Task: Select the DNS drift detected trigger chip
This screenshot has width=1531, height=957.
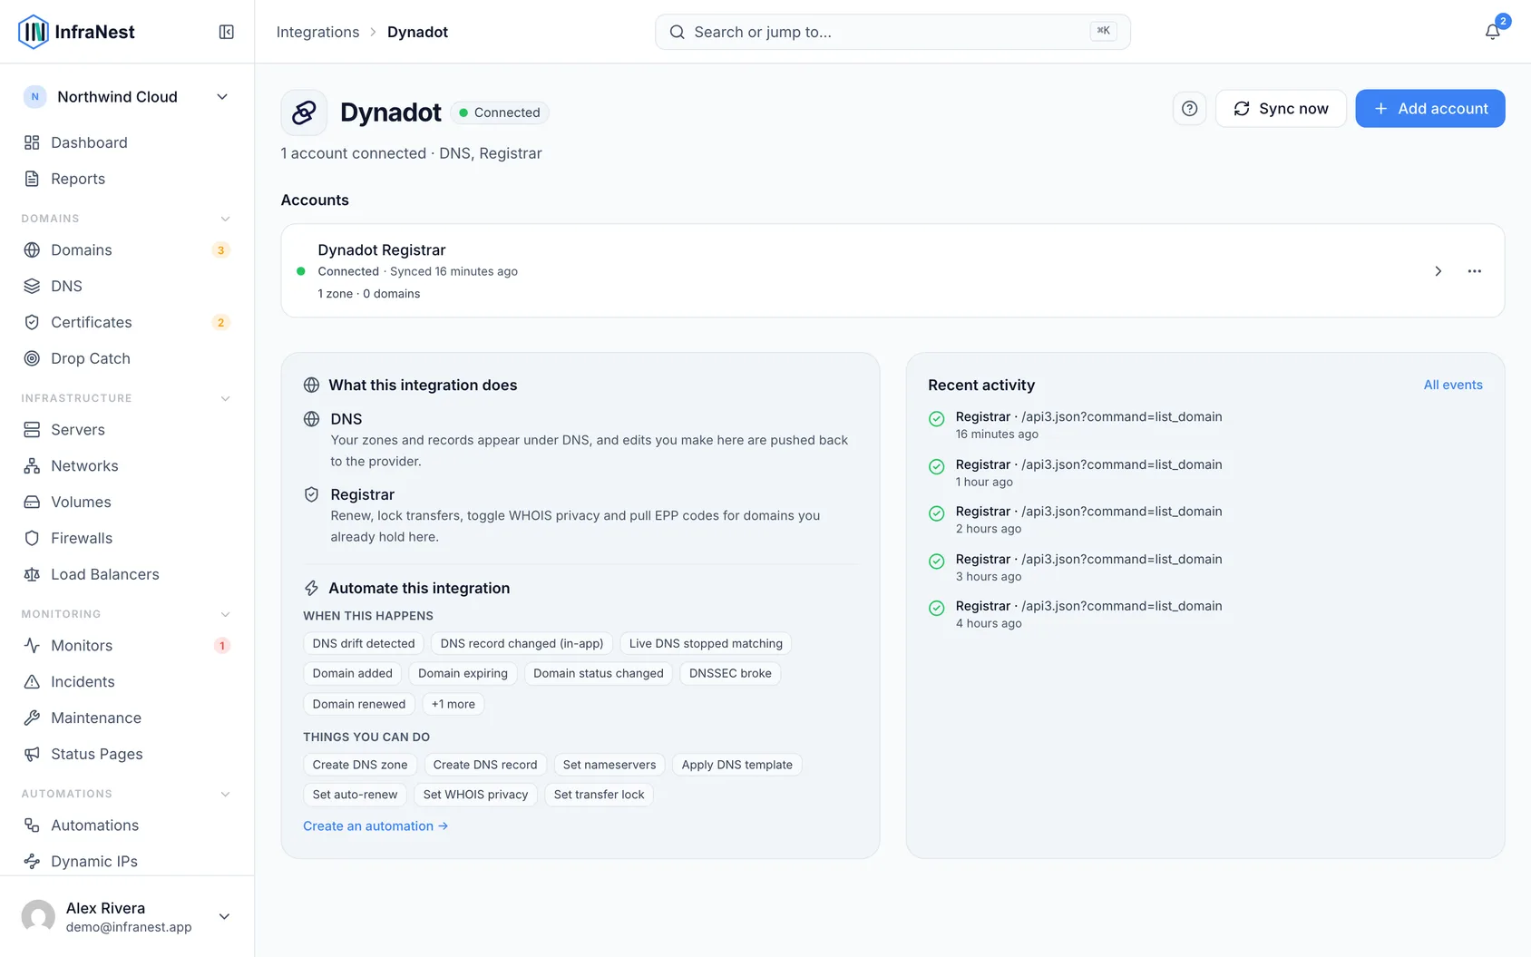Action: click(x=364, y=643)
